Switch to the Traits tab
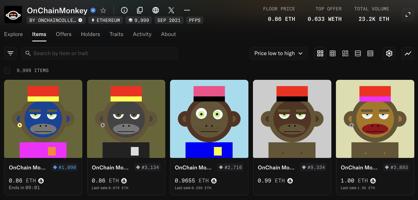Screen dimensions: 418x200 tap(116, 34)
